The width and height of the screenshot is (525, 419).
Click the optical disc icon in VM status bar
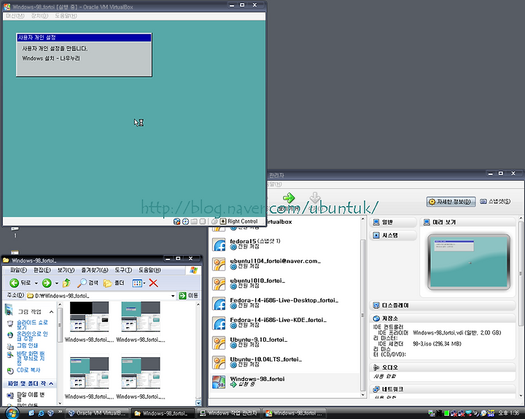point(185,222)
